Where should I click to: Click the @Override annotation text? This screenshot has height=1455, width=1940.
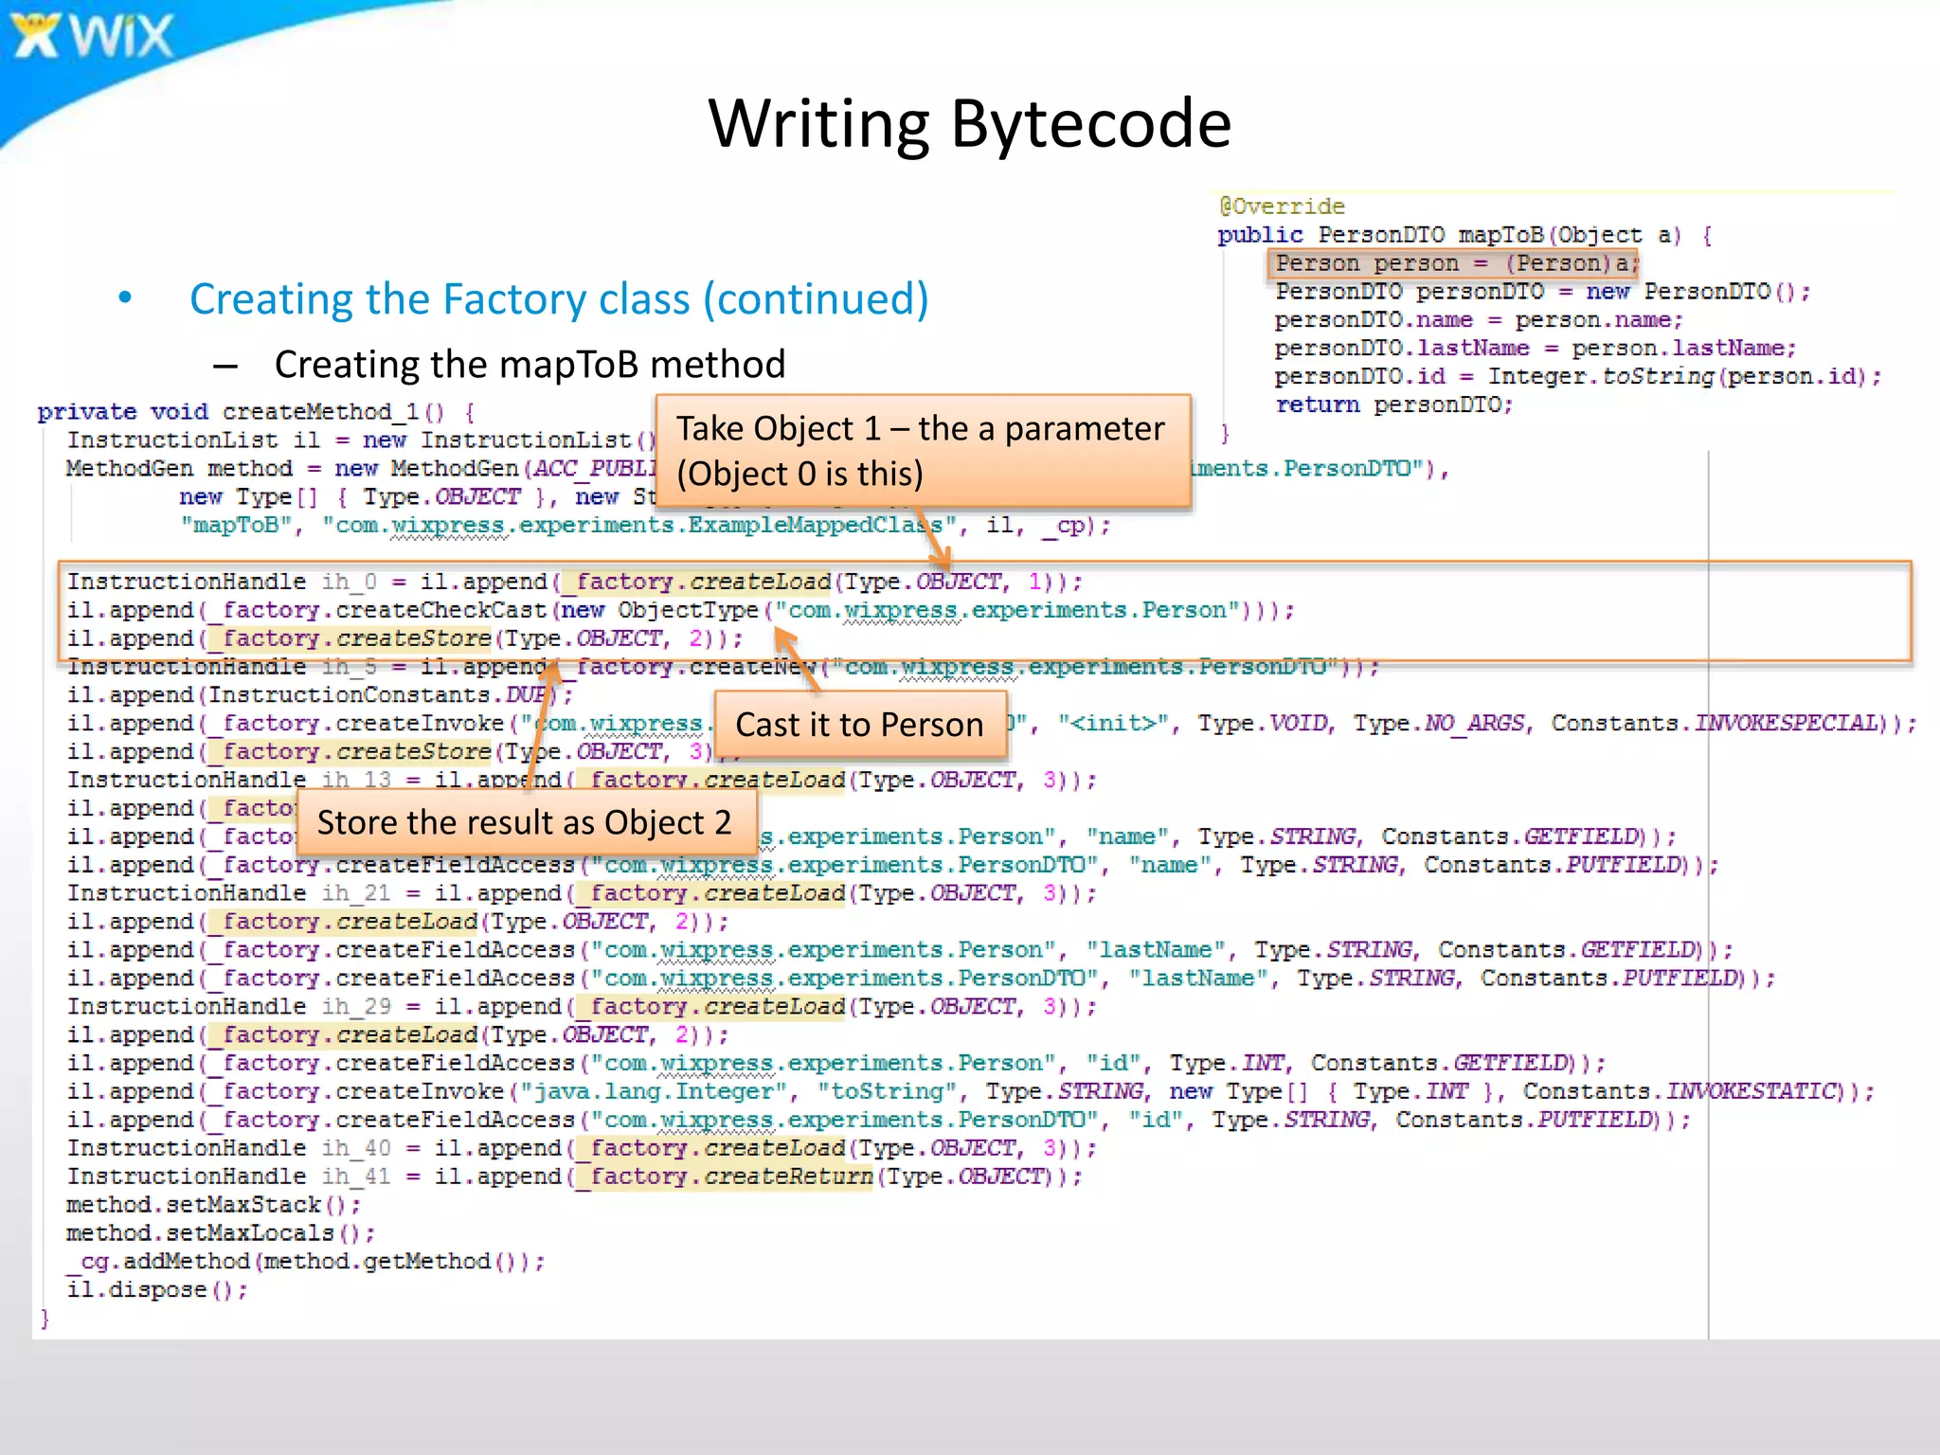click(1282, 207)
